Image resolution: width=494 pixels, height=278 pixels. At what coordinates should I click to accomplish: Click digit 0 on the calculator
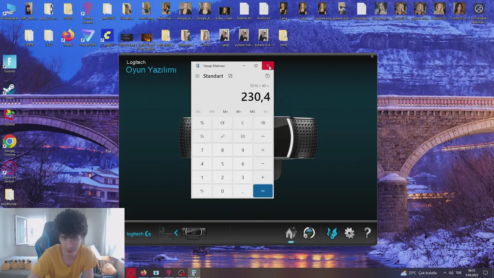point(222,191)
